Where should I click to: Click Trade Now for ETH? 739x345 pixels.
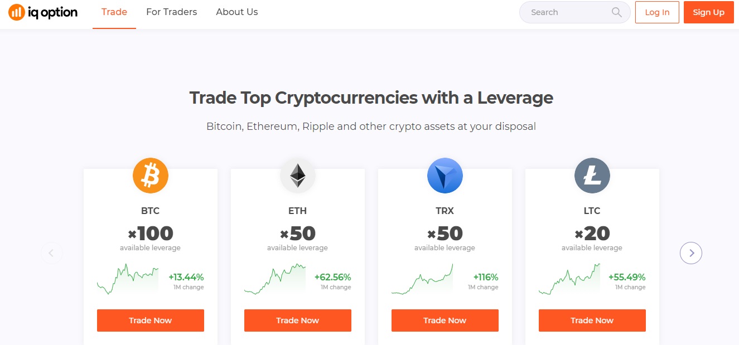pyautogui.click(x=298, y=320)
